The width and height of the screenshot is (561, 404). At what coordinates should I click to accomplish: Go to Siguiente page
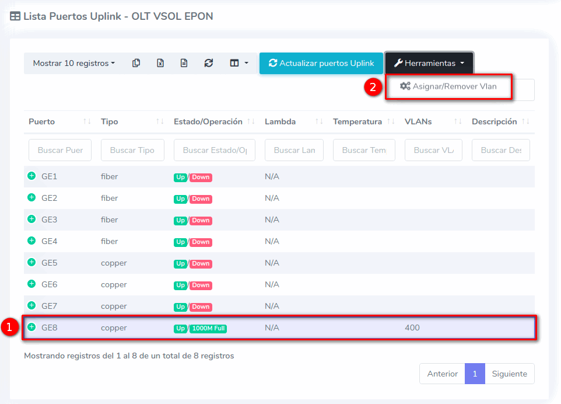click(509, 374)
